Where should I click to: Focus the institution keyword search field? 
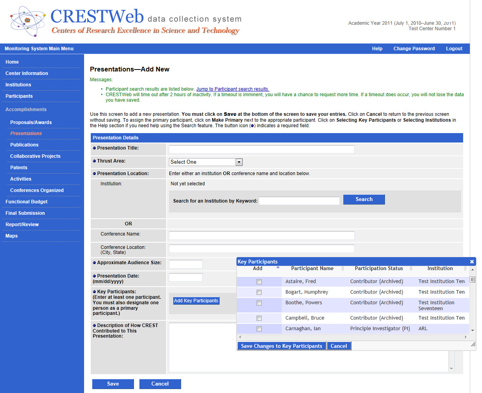pos(299,201)
